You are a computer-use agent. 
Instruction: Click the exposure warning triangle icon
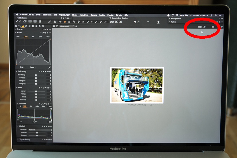(x=54, y=22)
